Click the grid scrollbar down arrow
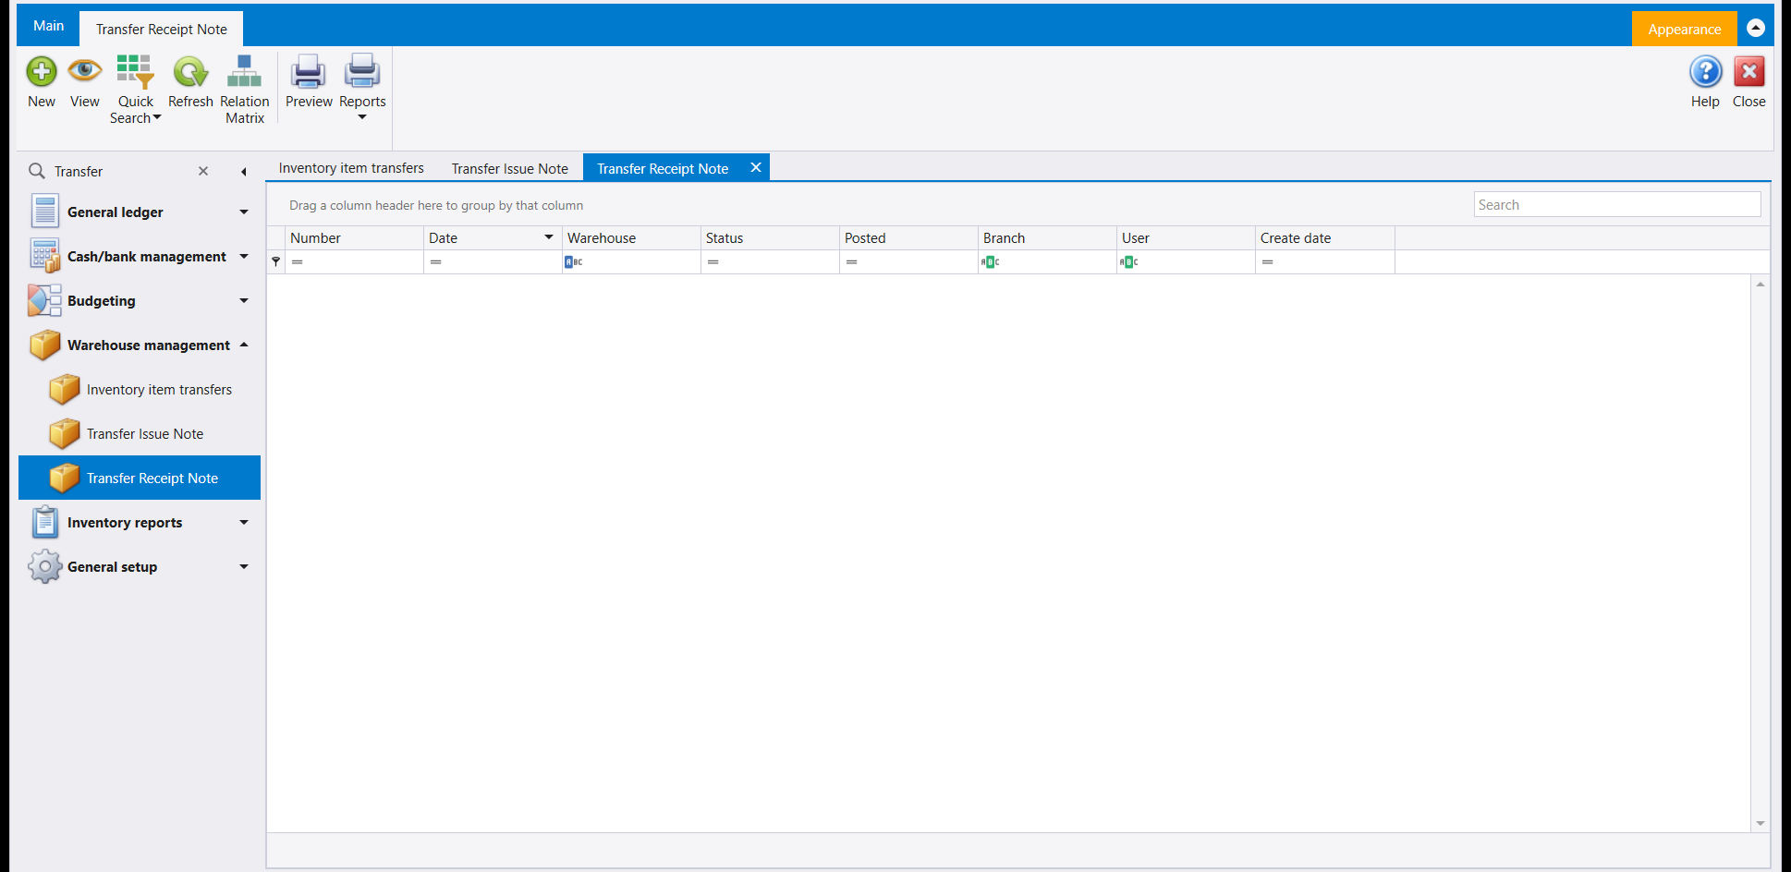The width and height of the screenshot is (1791, 872). tap(1761, 823)
